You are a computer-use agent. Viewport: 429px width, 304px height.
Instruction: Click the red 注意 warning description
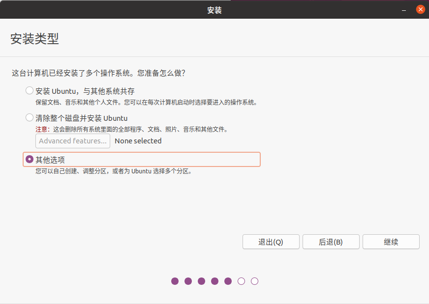point(131,129)
